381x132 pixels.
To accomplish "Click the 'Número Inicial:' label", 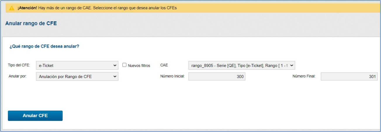I will point(172,77).
